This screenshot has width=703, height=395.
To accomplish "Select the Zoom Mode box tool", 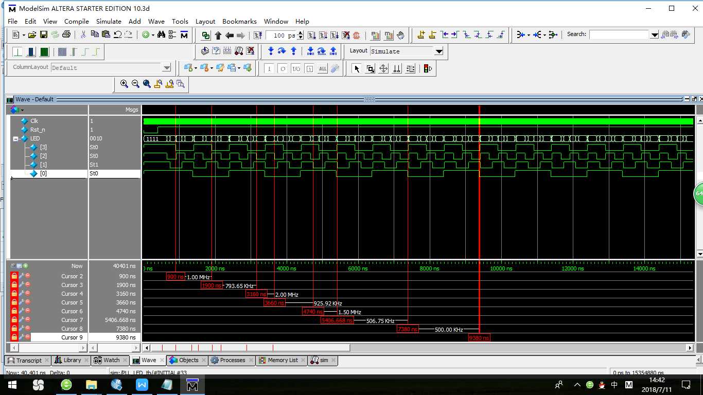I will tap(370, 68).
